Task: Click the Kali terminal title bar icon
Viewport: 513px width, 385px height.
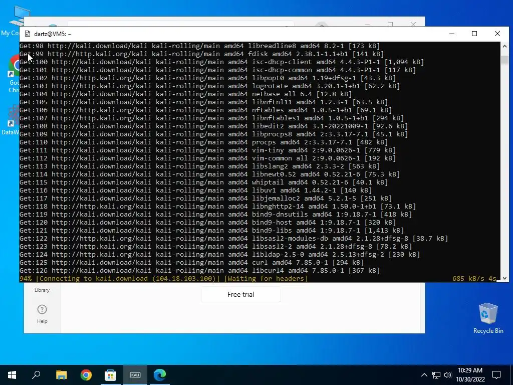Action: 28,34
